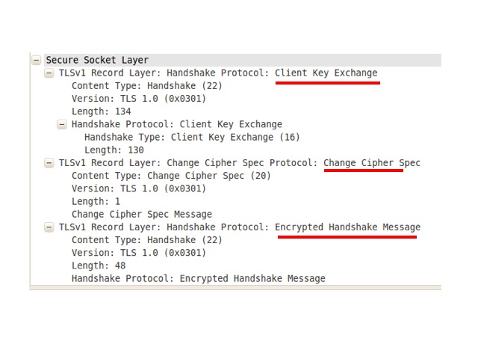Collapse the Change Cipher Spec record layer
478x359 pixels.
(x=49, y=163)
